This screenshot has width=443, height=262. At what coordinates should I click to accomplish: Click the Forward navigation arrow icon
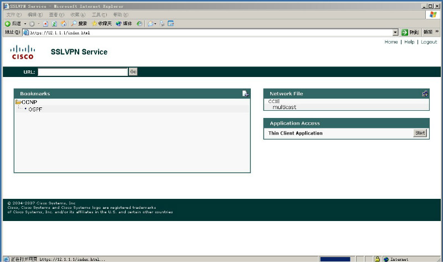click(x=32, y=24)
